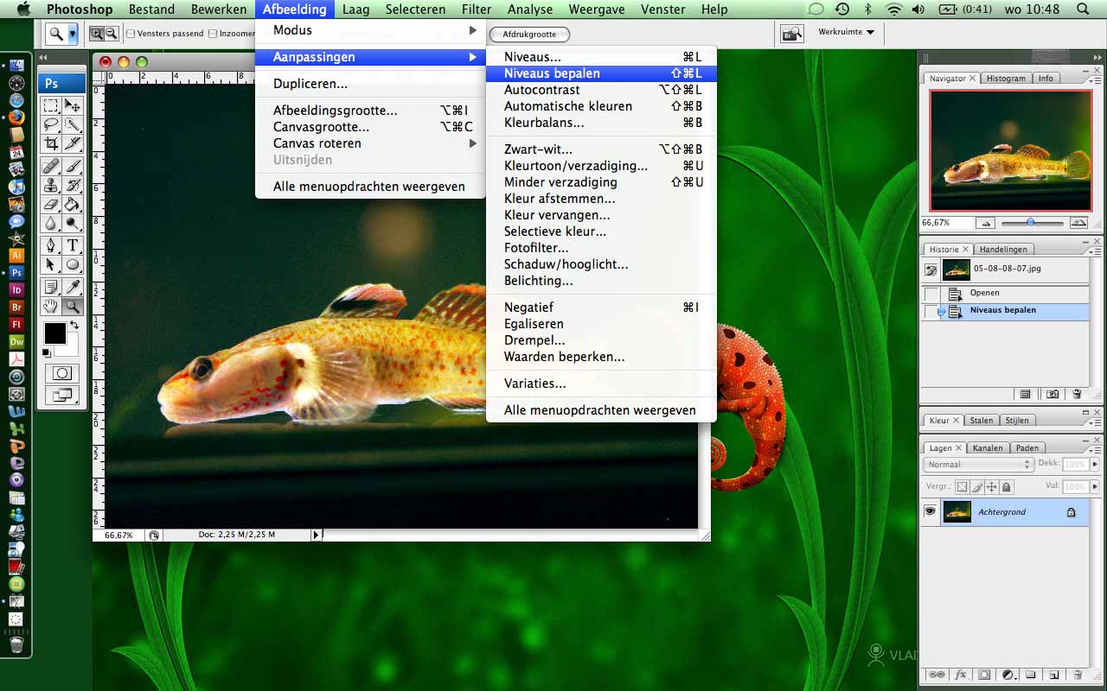
Task: Select the Eraser tool
Action: click(51, 204)
